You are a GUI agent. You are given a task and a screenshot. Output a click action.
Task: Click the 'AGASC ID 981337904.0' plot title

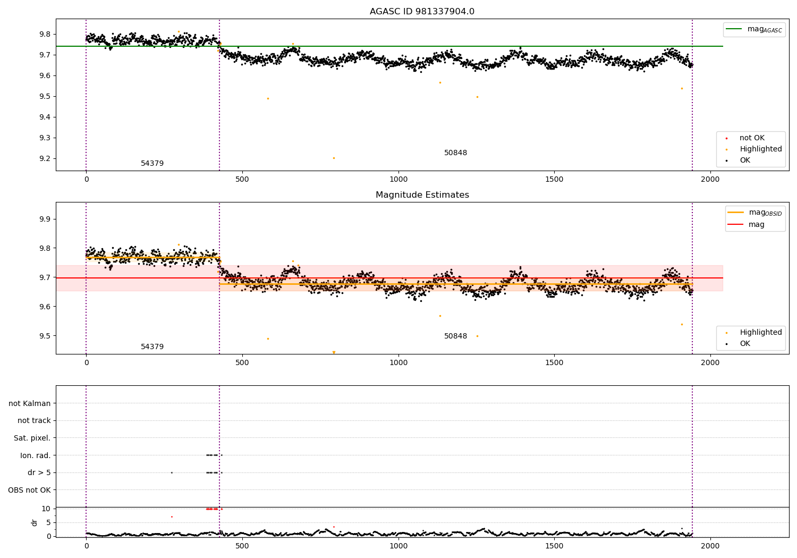pos(422,12)
